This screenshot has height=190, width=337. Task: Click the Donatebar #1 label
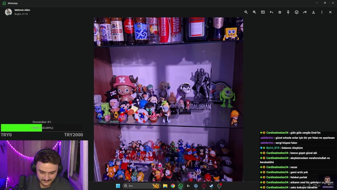[42, 122]
